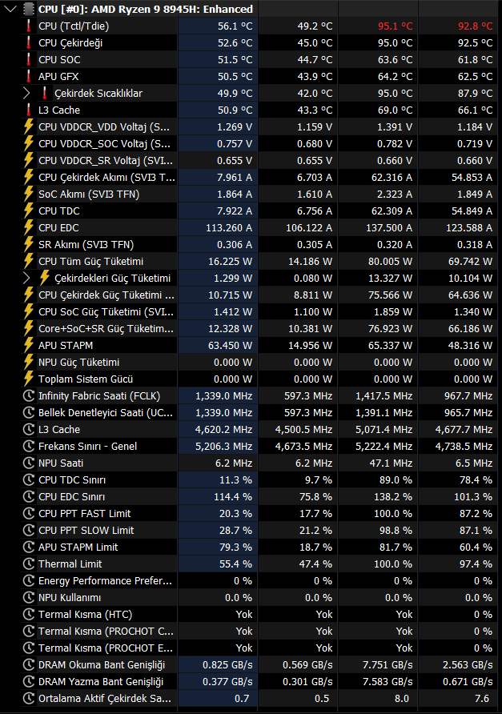The width and height of the screenshot is (502, 714).
Task: Select Core+SoC+SR Güç Tüketimi row label
Action: 106,329
